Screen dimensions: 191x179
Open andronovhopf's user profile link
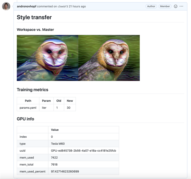coord(26,6)
